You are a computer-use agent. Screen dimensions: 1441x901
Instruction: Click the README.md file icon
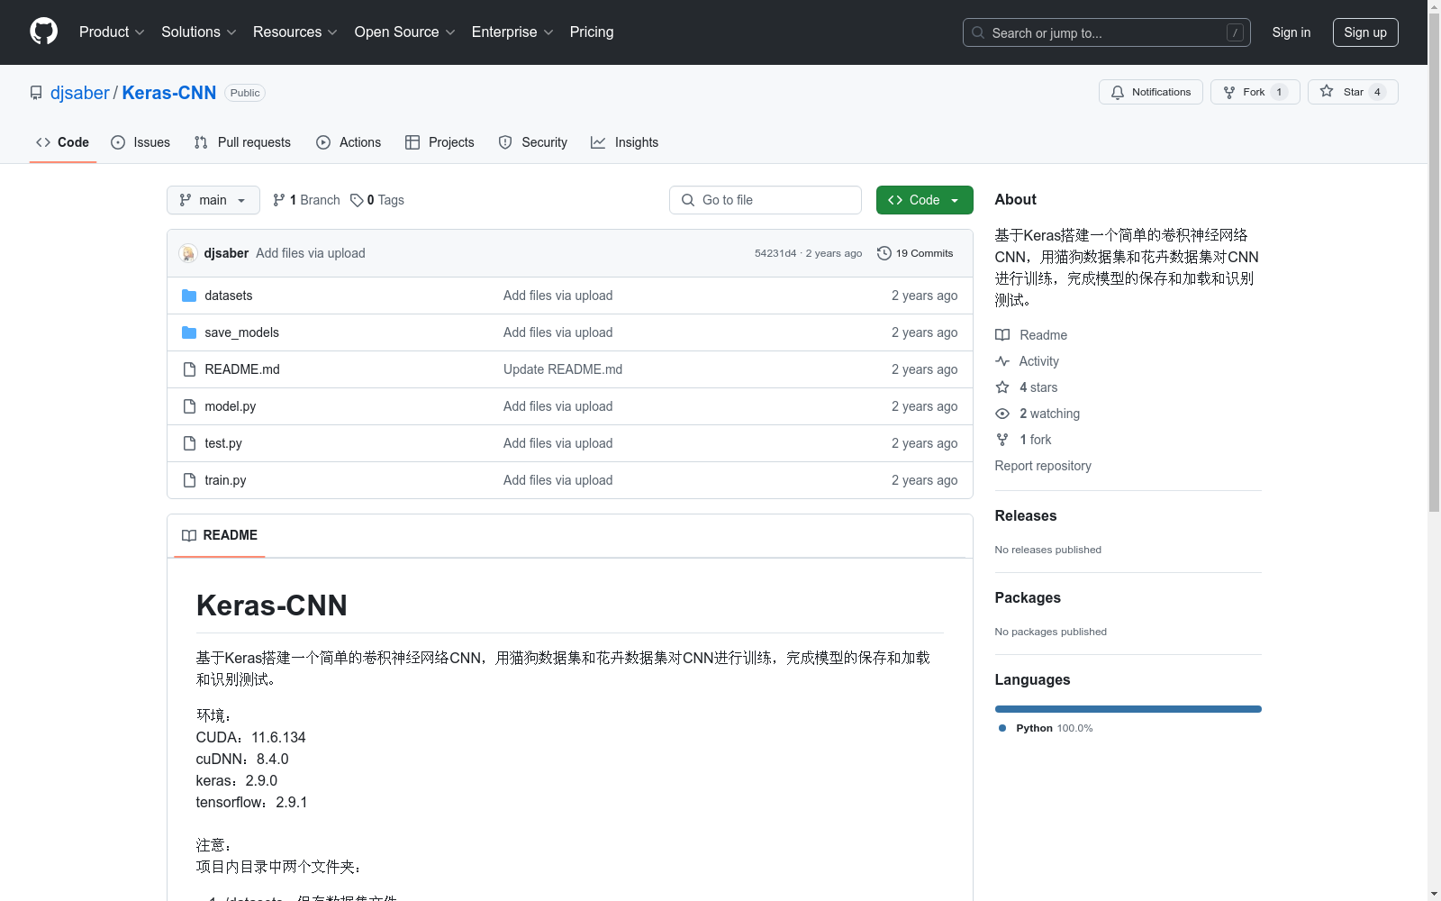(189, 369)
